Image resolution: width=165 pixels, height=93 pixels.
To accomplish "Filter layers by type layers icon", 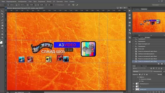I will coord(156,68).
